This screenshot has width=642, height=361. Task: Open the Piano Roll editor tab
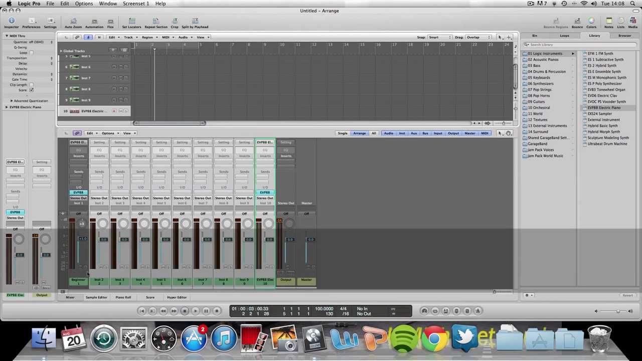(x=123, y=297)
